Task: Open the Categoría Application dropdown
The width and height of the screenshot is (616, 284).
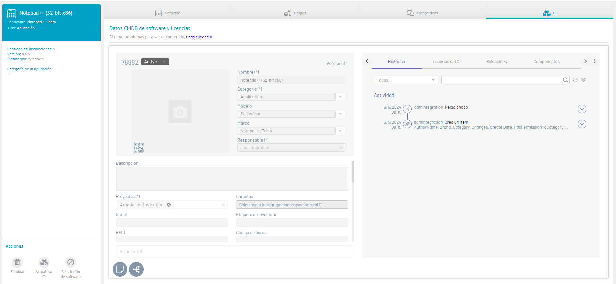Action: [291, 97]
